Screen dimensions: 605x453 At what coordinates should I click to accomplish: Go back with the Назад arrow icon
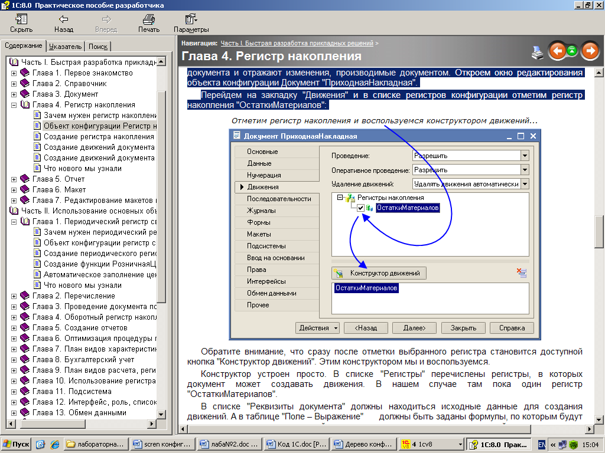63,19
